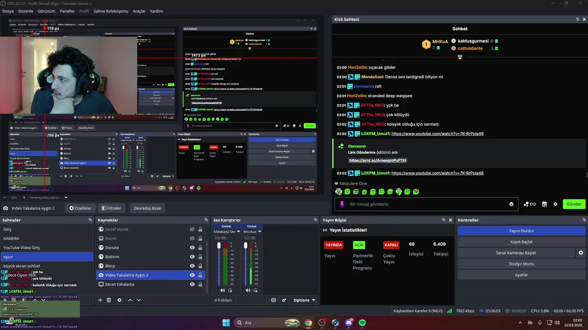
Task: Open the emoji picker in chat input
Action: (511, 204)
